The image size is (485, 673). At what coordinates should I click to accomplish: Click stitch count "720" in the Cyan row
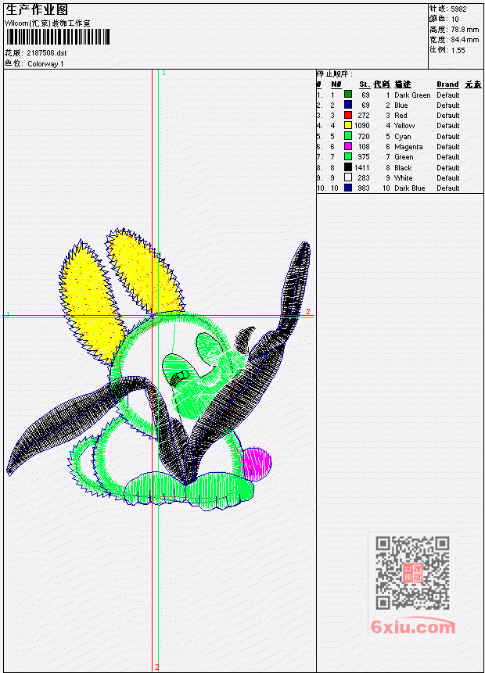point(364,137)
